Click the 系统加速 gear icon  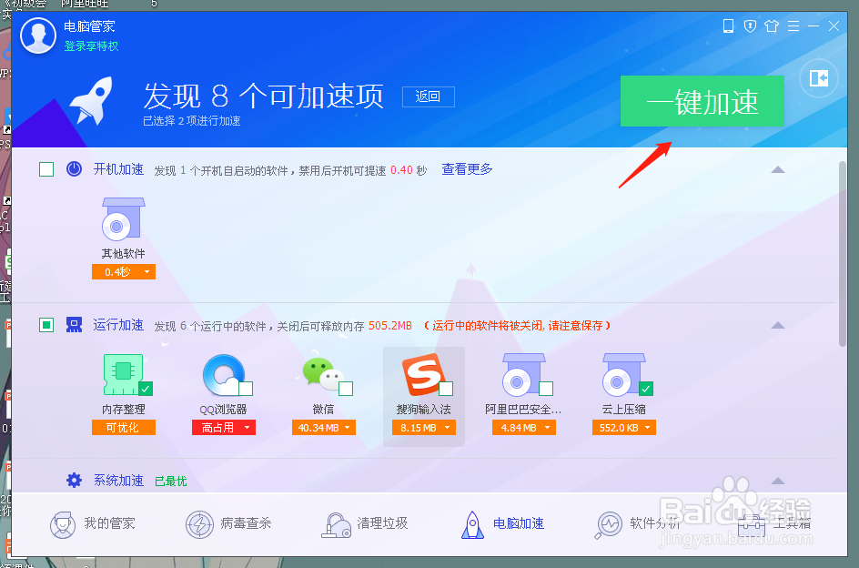(x=74, y=481)
